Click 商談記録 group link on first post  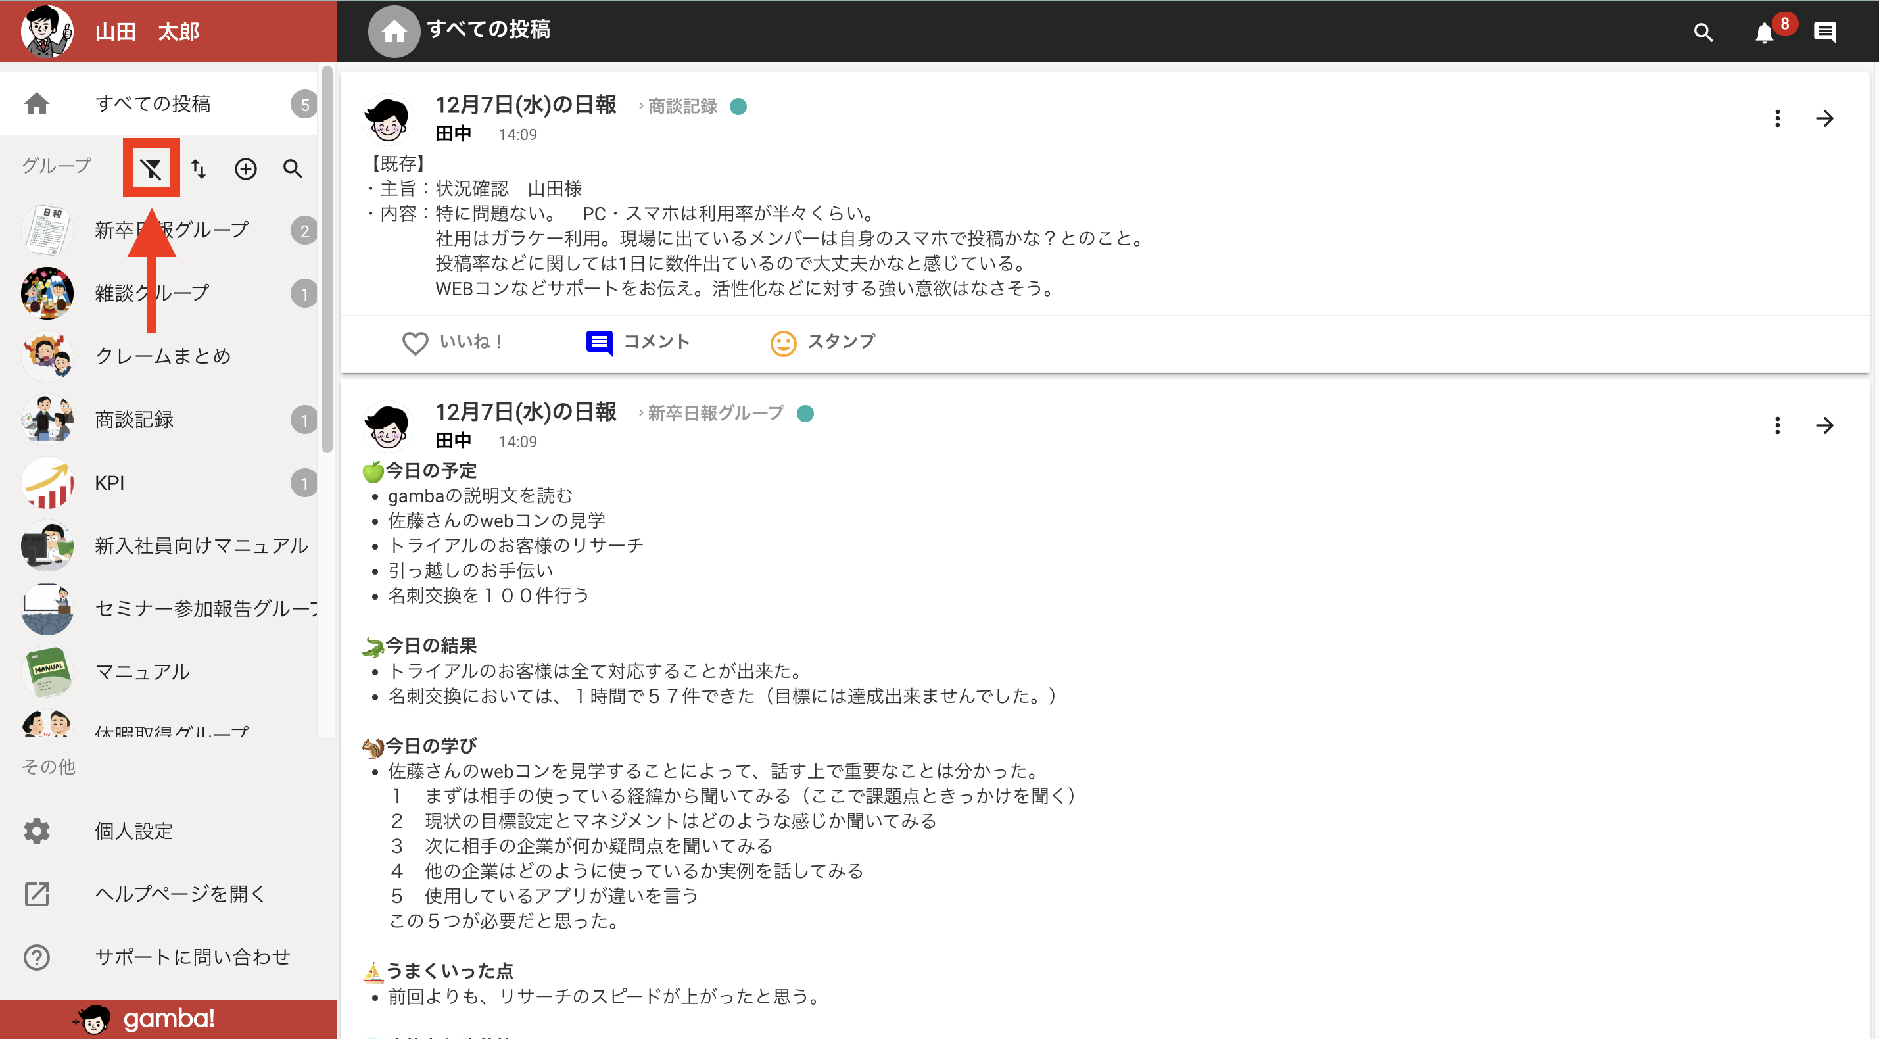(x=682, y=107)
